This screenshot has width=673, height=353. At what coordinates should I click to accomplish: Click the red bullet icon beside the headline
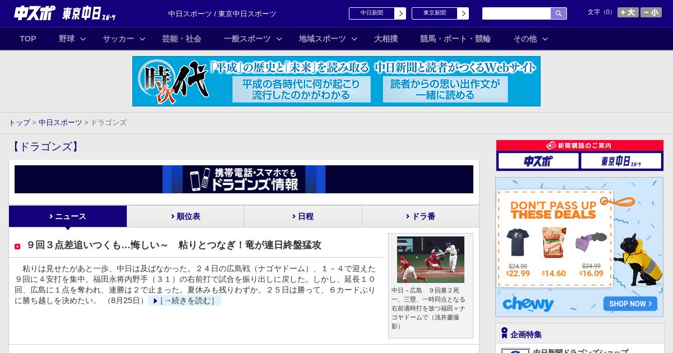coord(17,246)
